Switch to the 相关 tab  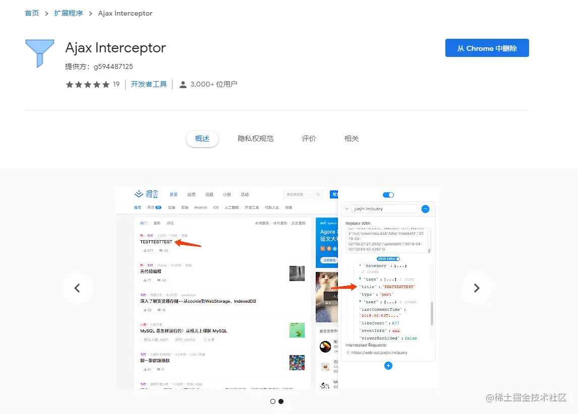352,139
